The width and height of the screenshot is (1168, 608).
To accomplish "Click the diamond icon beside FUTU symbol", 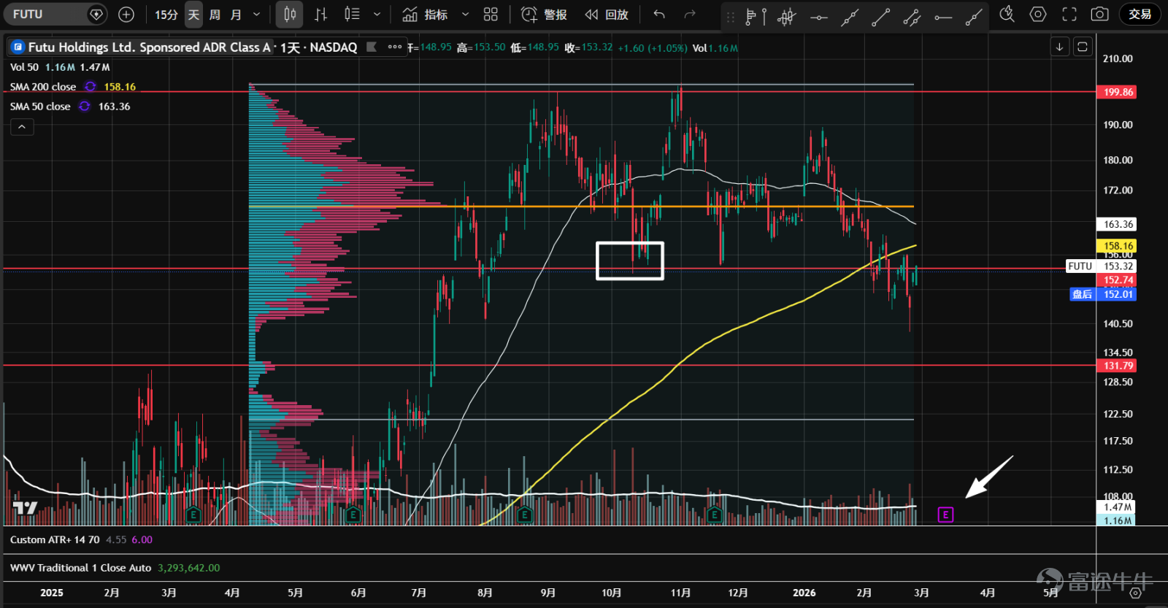I will tap(96, 14).
